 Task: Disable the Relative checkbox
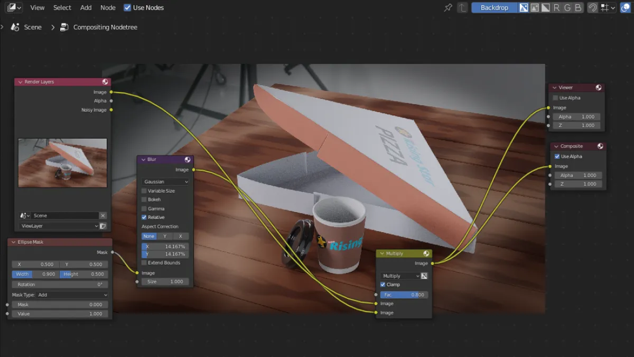click(144, 217)
